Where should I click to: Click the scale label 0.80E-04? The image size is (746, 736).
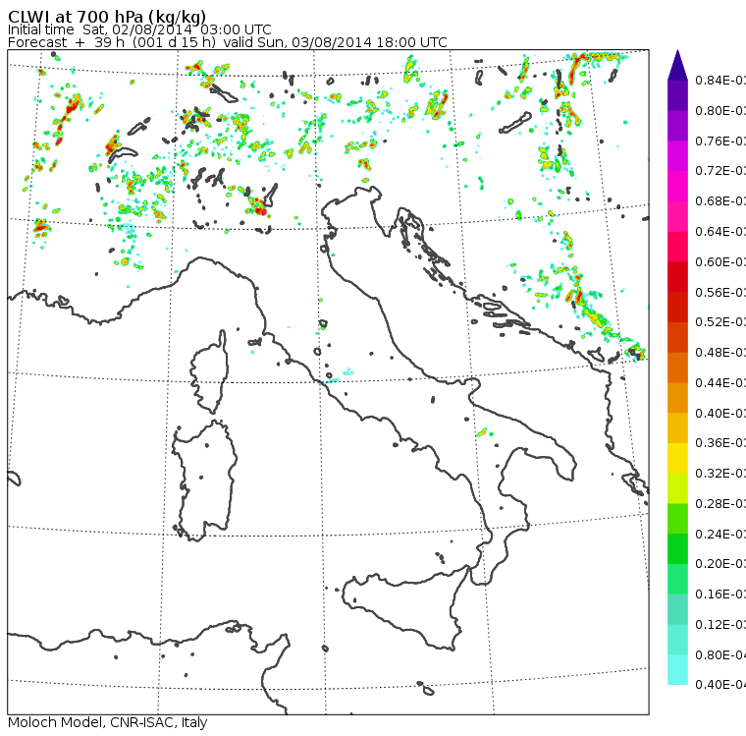coord(720,655)
